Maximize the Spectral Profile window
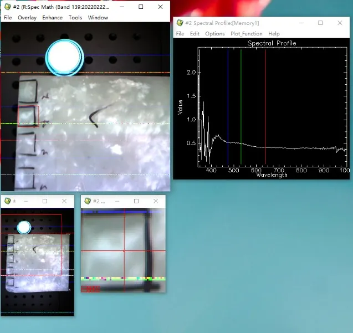Image resolution: width=353 pixels, height=333 pixels. [320, 23]
